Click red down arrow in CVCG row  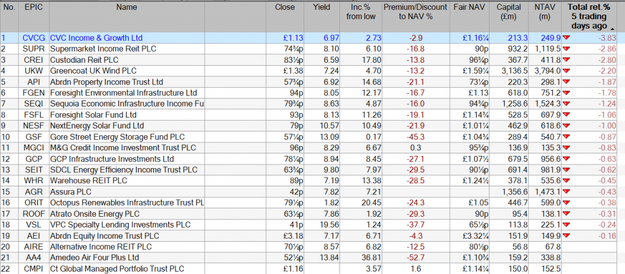566,38
